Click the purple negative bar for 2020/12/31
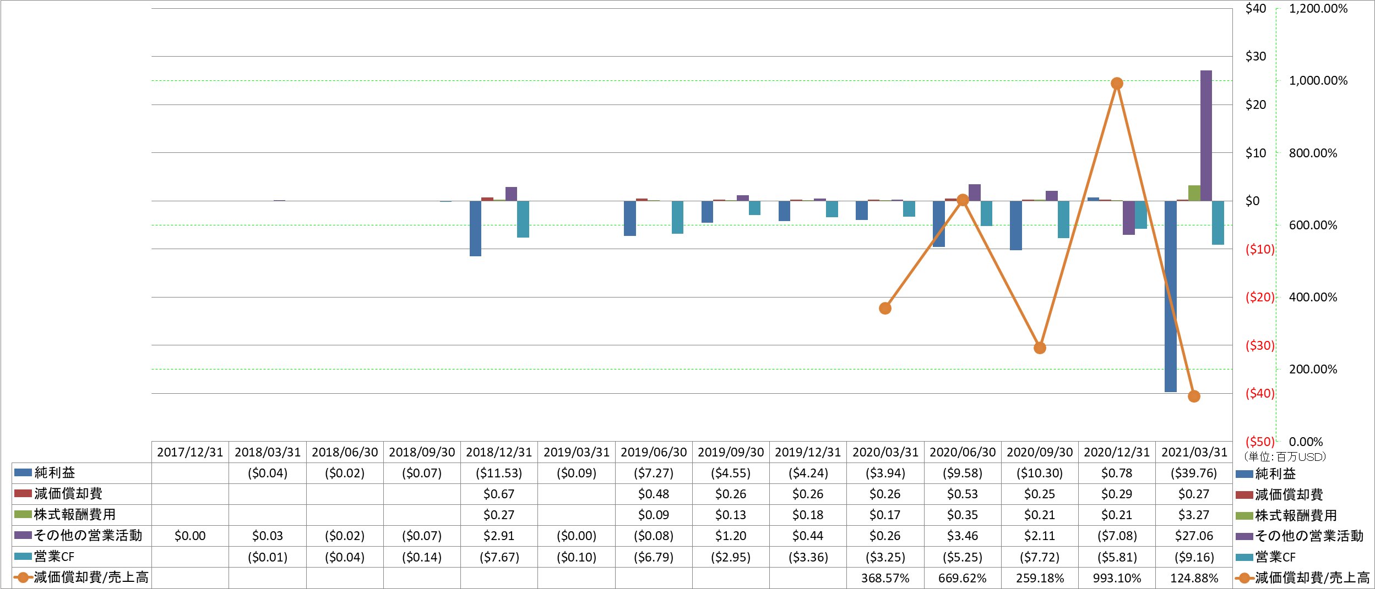 point(1129,218)
